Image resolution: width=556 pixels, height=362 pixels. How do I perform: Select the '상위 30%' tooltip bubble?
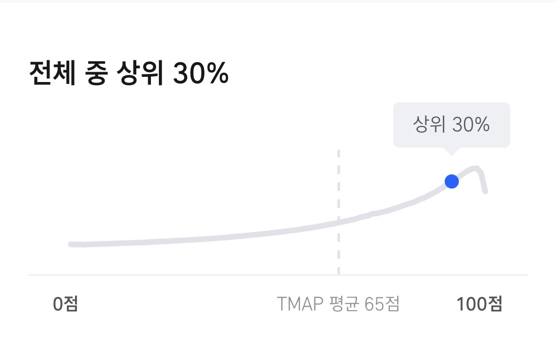coord(451,125)
